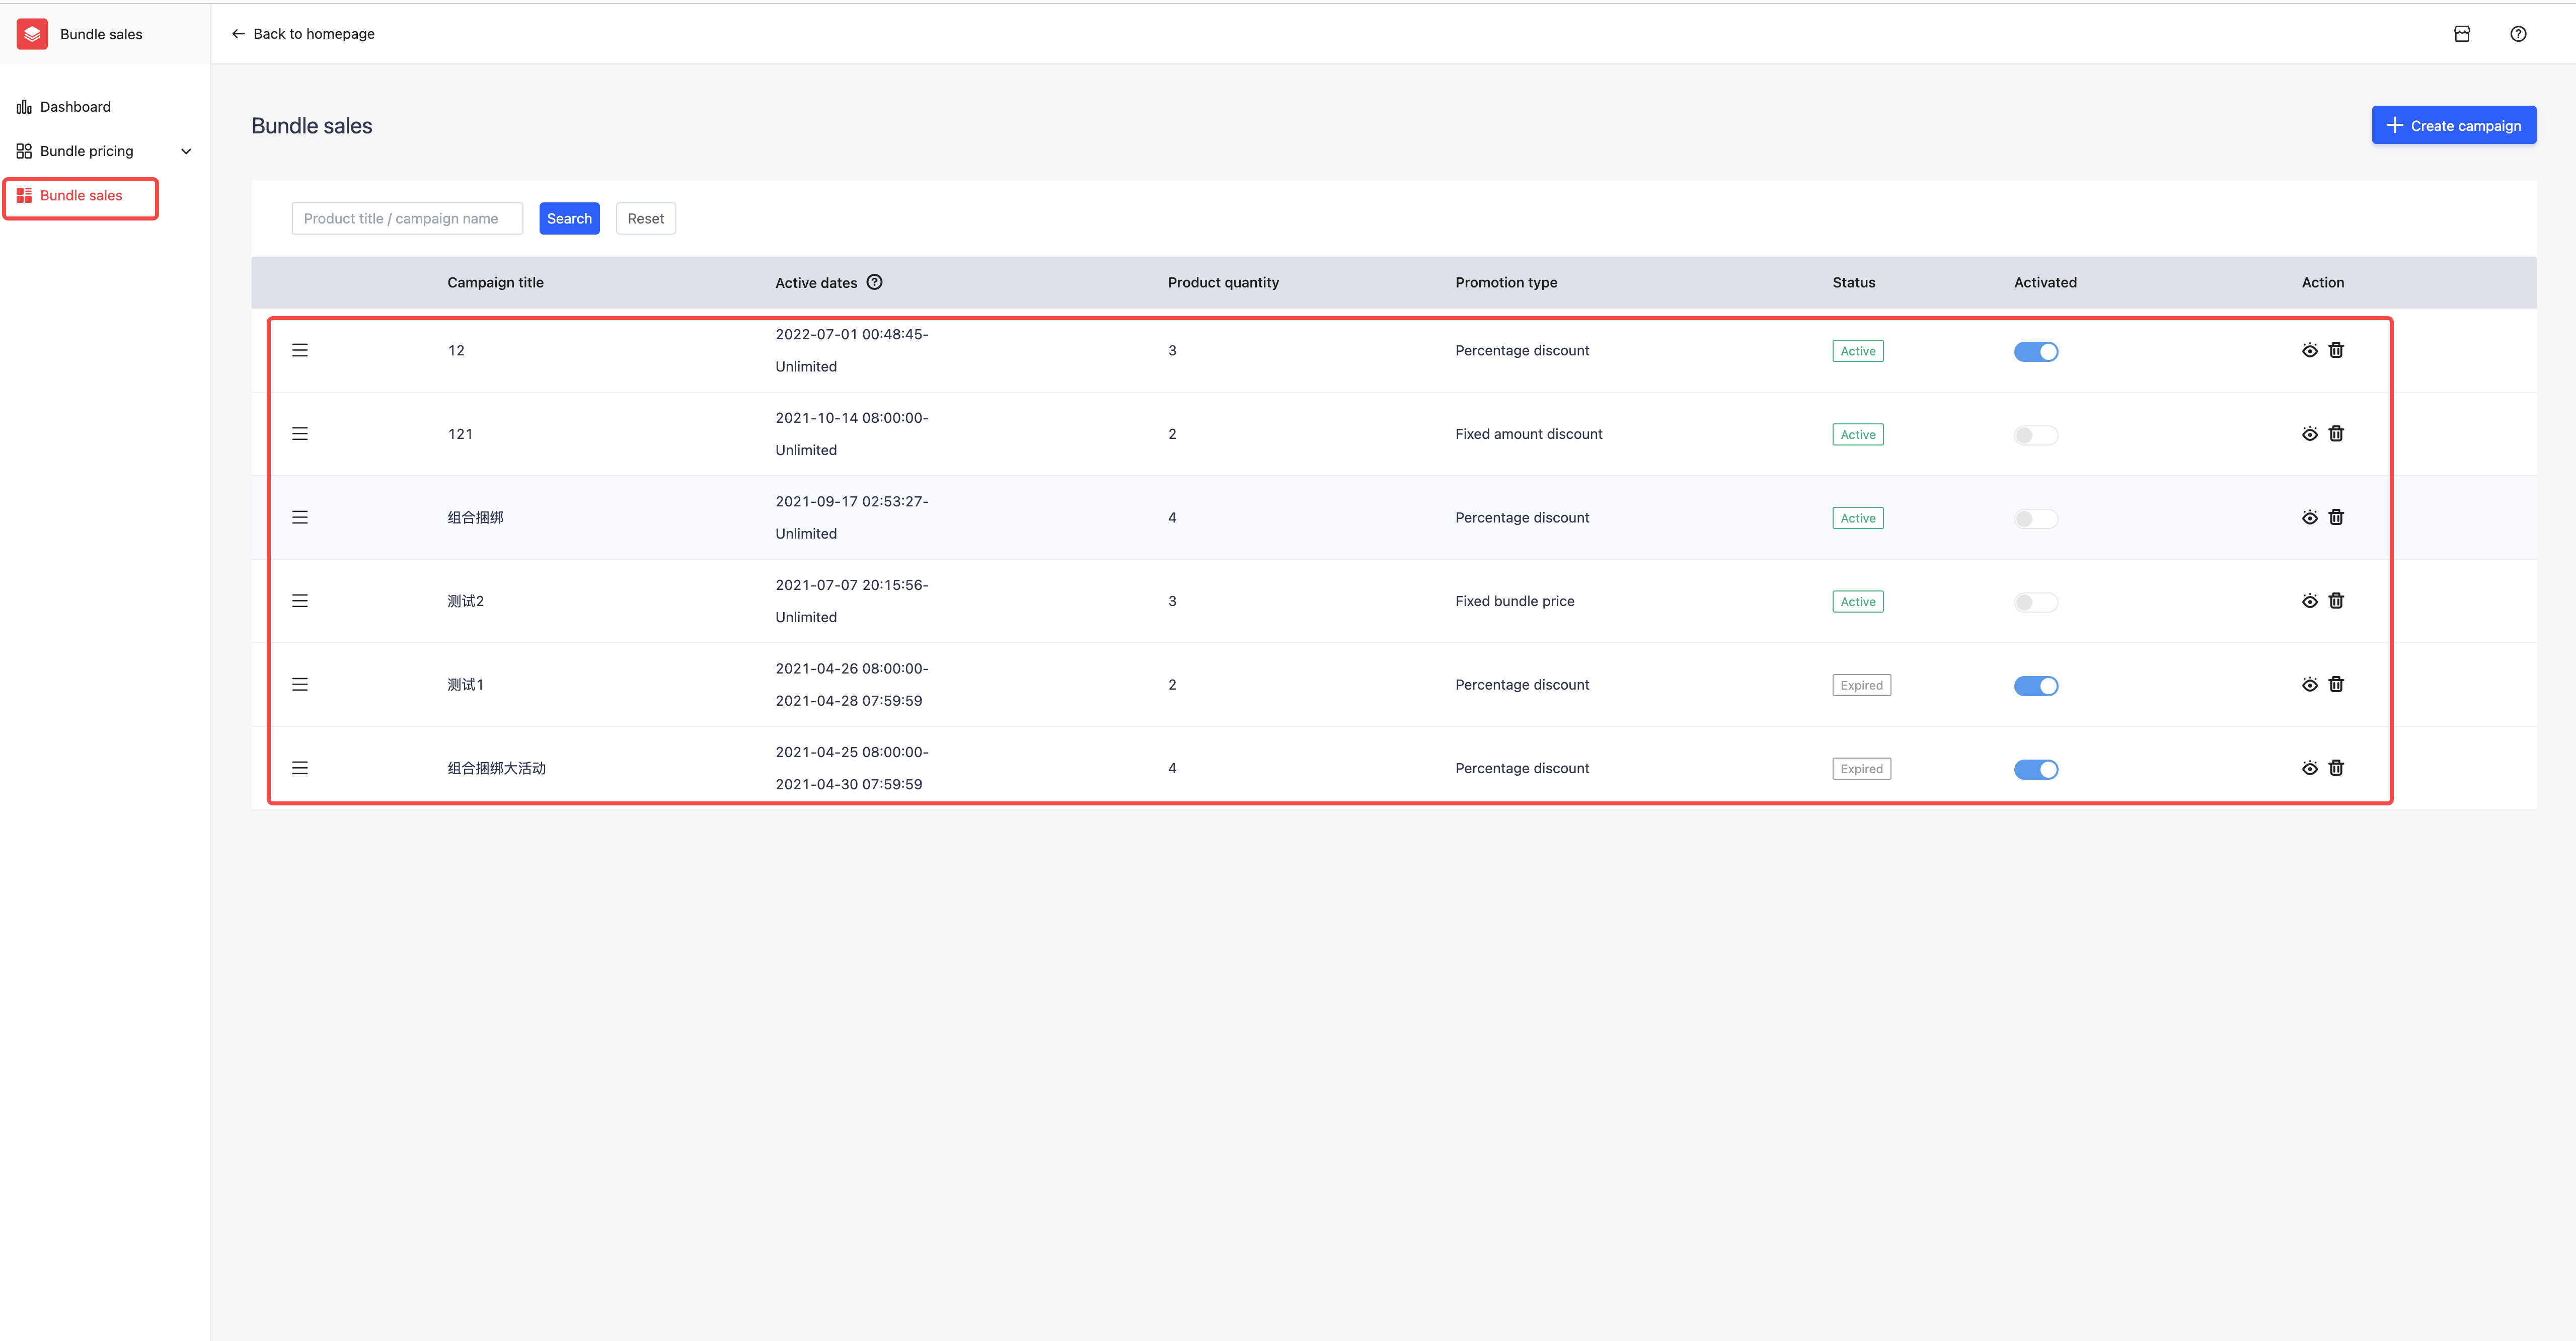Enable Activated switch for campaign 121
2576x1341 pixels.
2036,435
